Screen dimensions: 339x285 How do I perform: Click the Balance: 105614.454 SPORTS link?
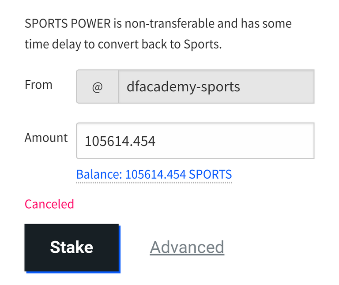pyautogui.click(x=154, y=174)
